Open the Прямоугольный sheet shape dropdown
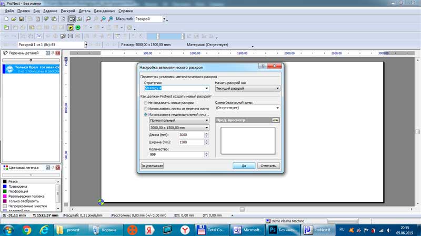Image resolution: width=421 pixels, height=236 pixels. [x=179, y=121]
